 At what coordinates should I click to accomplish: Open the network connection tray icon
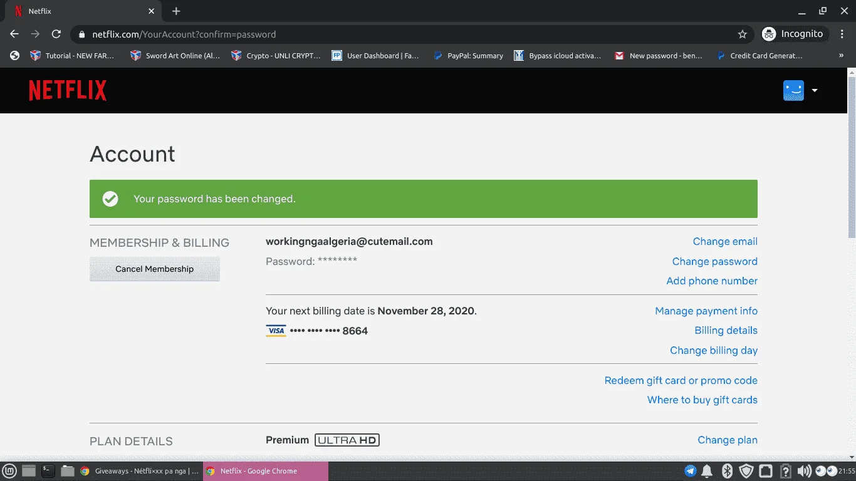[766, 471]
